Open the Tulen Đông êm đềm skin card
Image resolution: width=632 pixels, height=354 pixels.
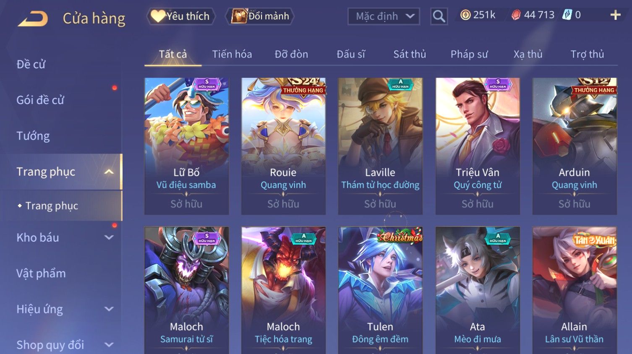[380, 290]
